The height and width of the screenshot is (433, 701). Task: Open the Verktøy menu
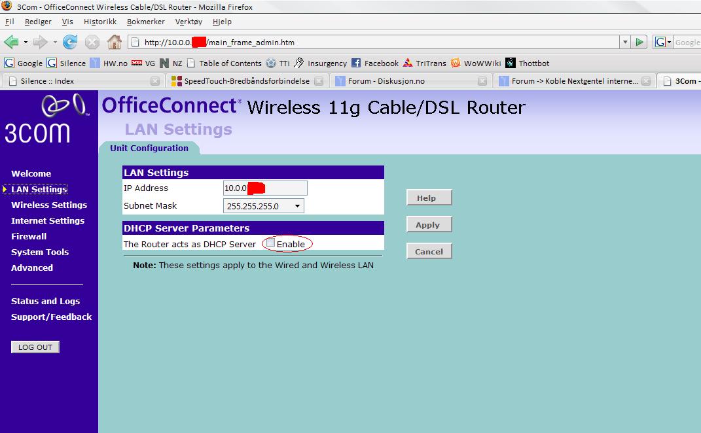coord(189,22)
